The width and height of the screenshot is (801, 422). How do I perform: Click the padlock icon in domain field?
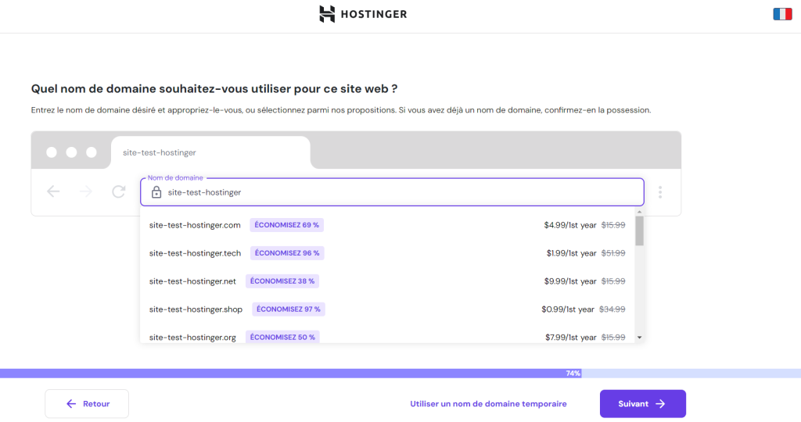pos(156,192)
